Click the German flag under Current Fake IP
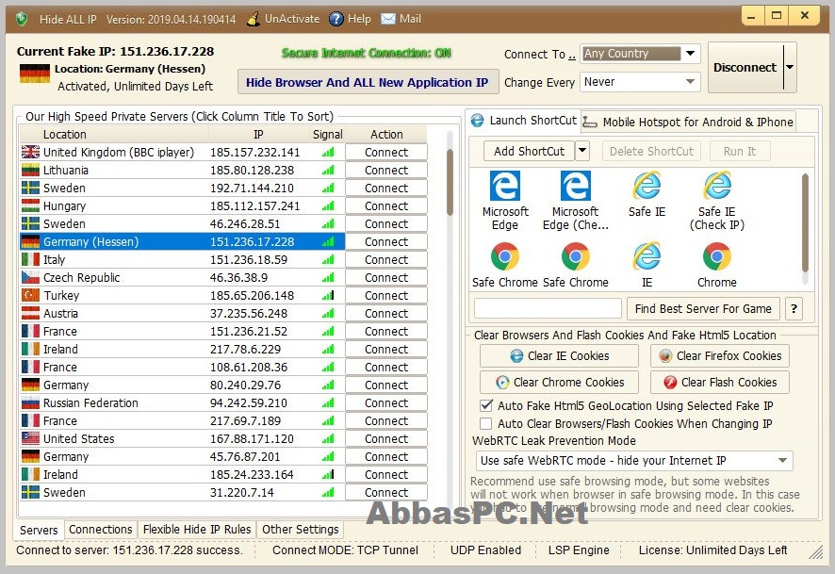The width and height of the screenshot is (835, 574). [x=35, y=74]
